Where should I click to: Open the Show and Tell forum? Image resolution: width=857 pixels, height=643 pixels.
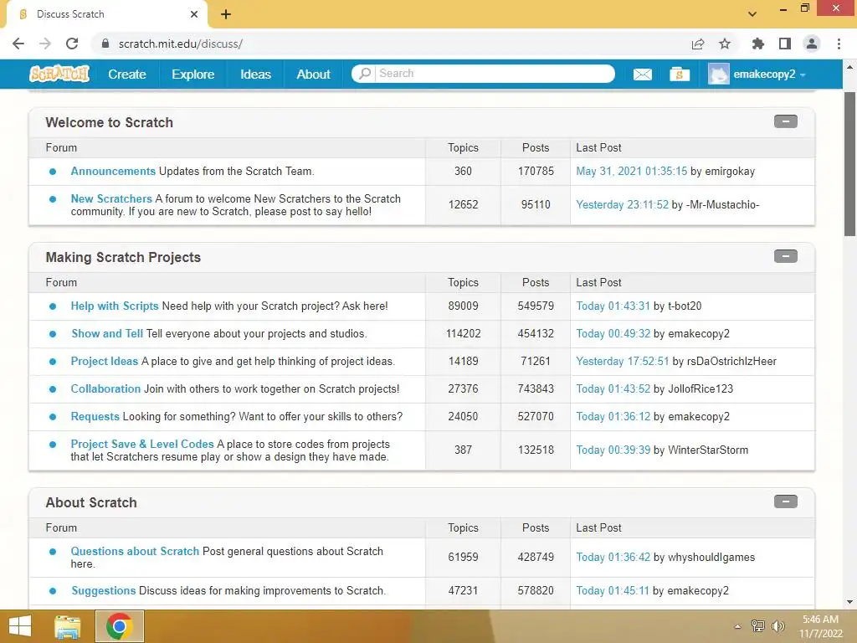tap(107, 333)
